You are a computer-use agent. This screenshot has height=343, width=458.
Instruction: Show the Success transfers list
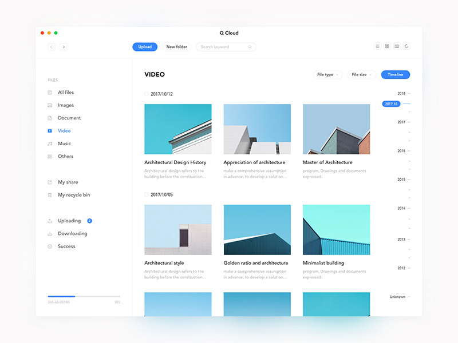point(66,246)
